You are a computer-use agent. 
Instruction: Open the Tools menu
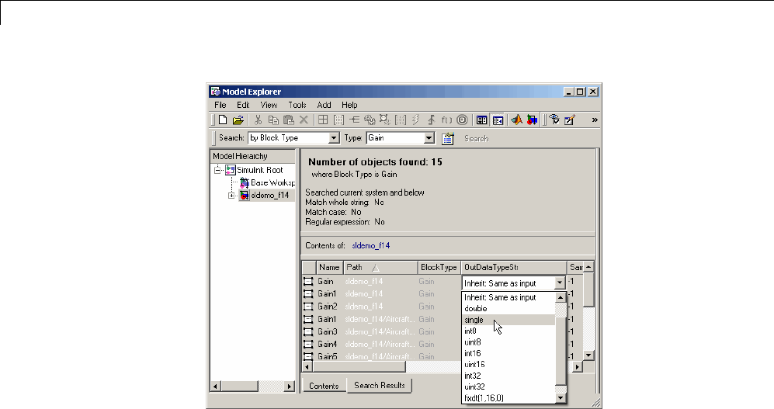coord(297,105)
